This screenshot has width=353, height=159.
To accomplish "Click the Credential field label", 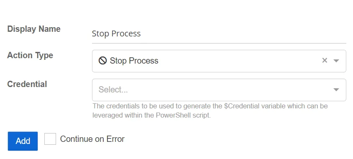I will pyautogui.click(x=27, y=84).
